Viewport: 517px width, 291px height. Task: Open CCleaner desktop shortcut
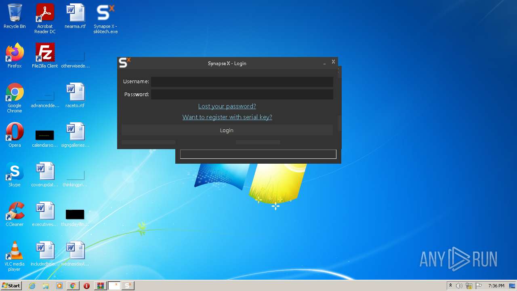(15, 214)
